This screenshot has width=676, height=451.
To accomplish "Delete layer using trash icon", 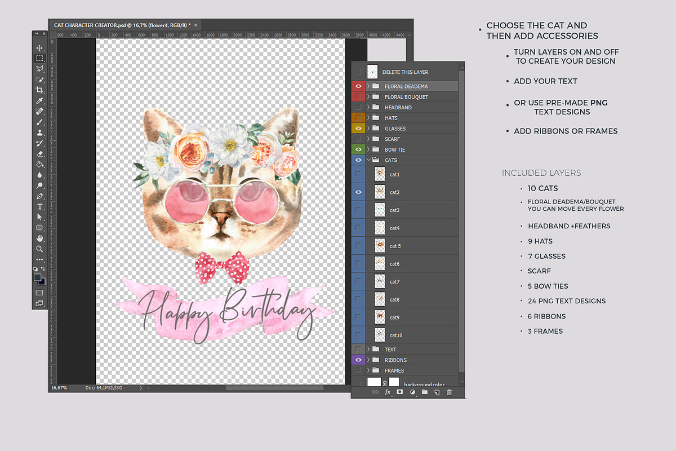I will [x=449, y=392].
